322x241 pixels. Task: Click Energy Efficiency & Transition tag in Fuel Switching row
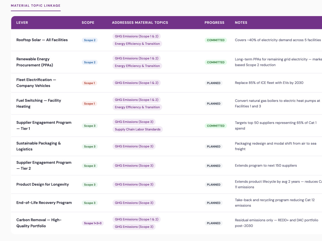[137, 107]
